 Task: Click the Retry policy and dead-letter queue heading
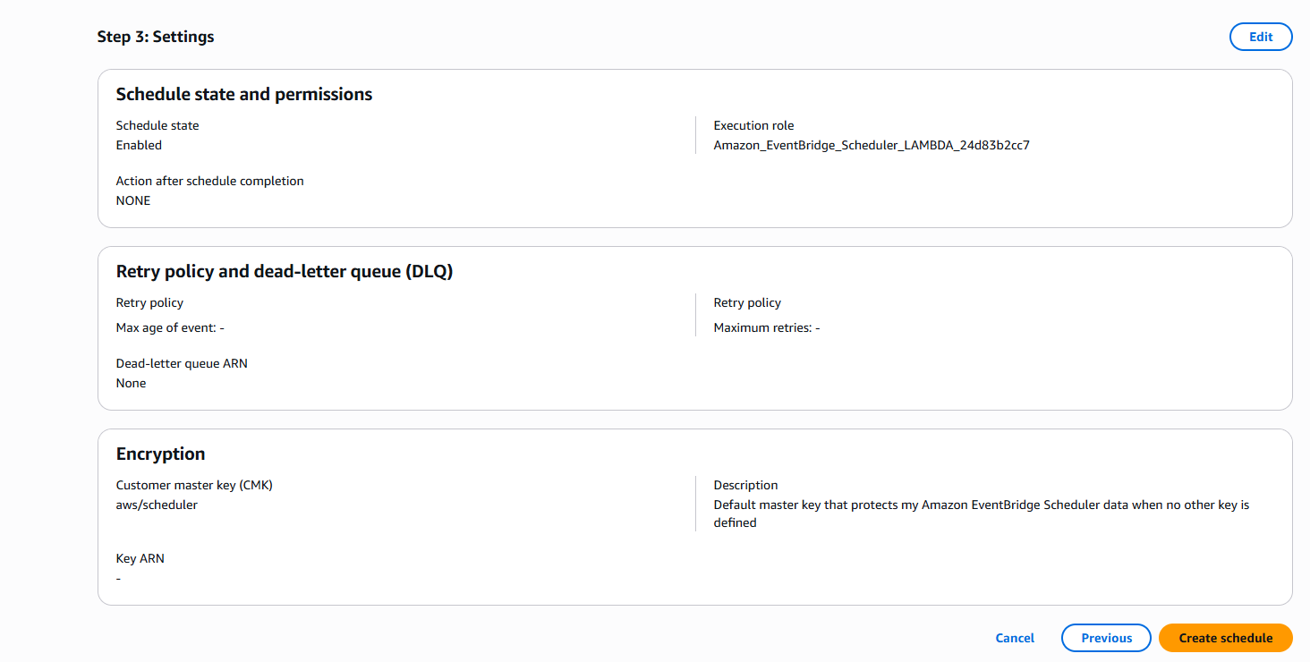coord(285,271)
